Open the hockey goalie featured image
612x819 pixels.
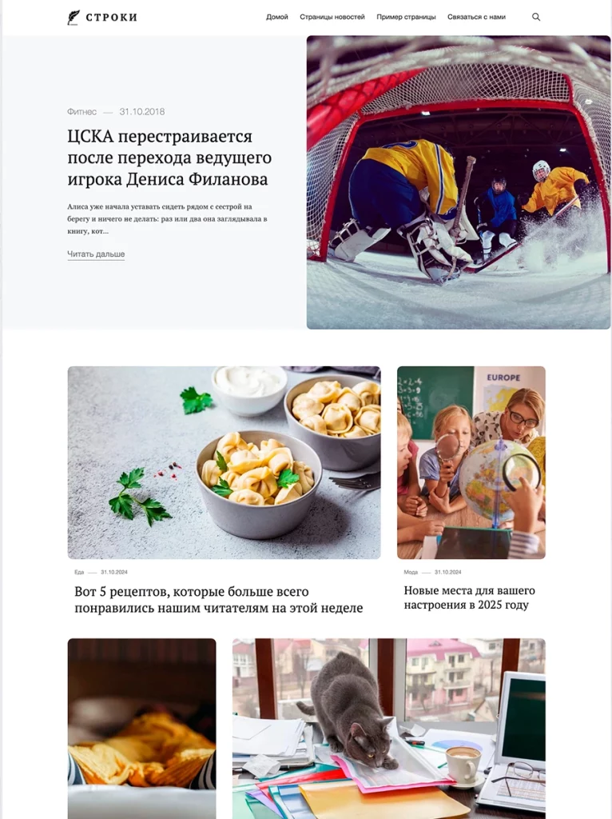[458, 182]
